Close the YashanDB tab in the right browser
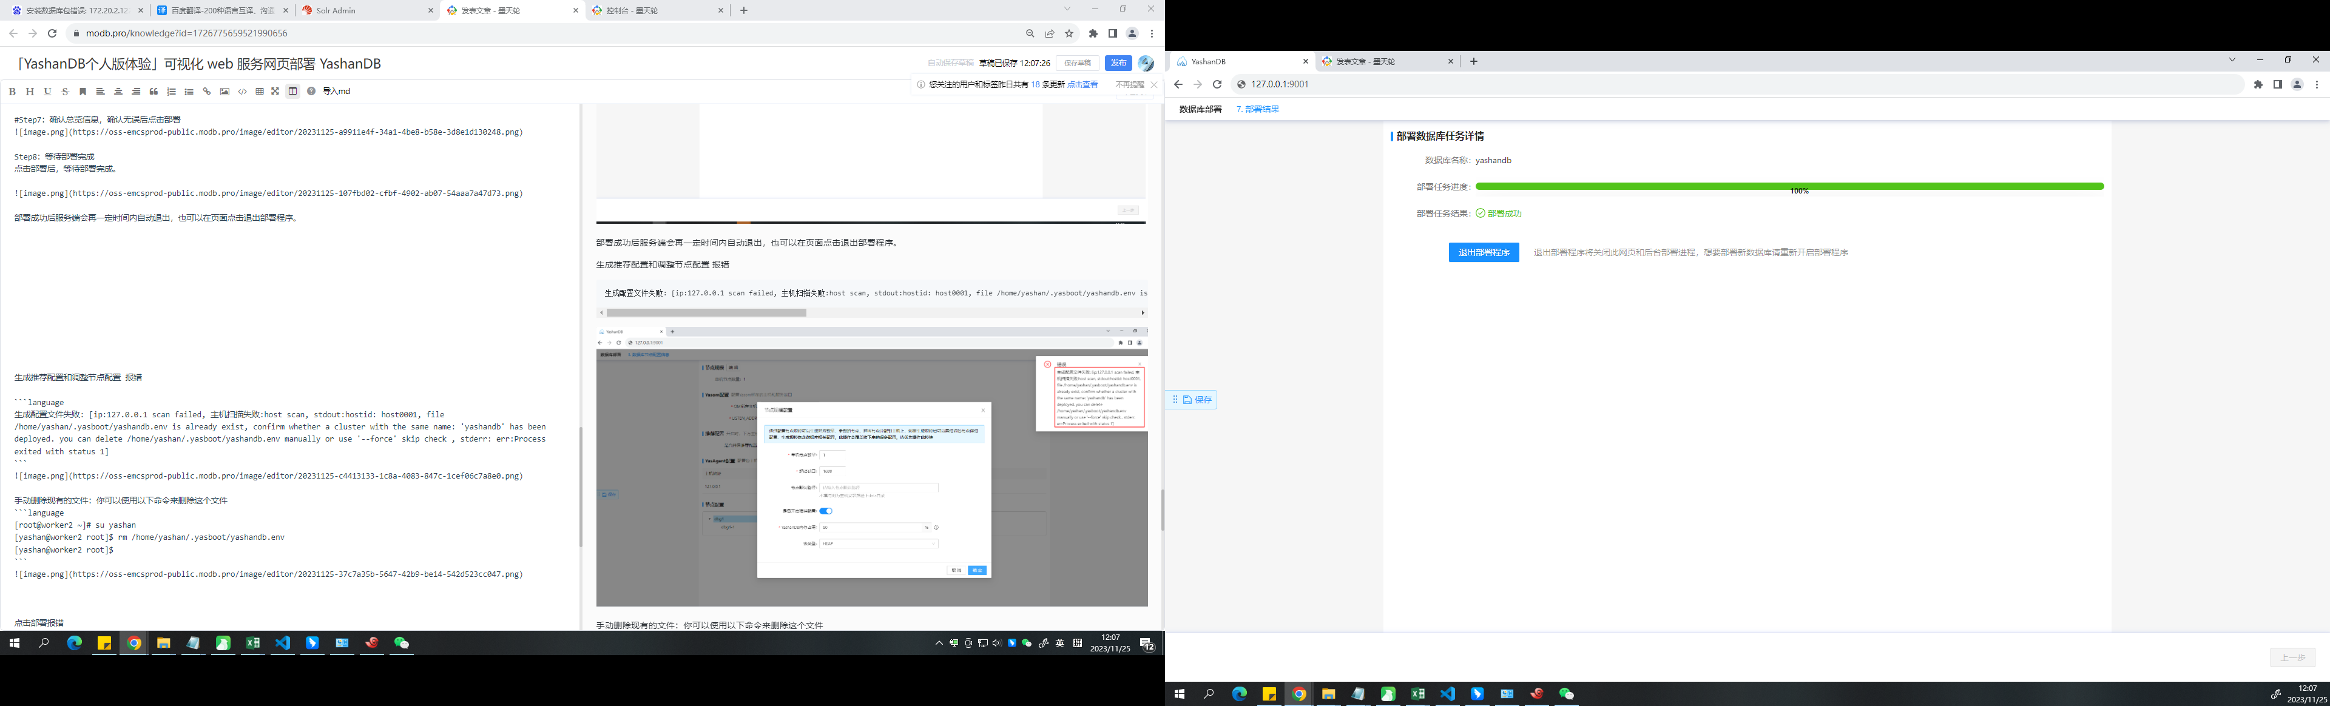The width and height of the screenshot is (2330, 706). pyautogui.click(x=1305, y=61)
